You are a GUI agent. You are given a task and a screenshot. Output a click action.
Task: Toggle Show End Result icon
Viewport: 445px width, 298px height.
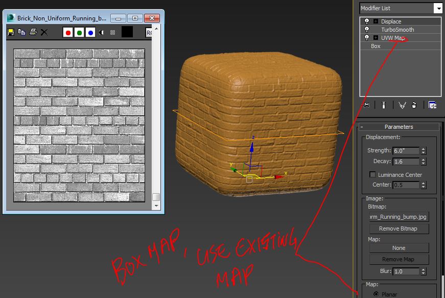tap(383, 105)
